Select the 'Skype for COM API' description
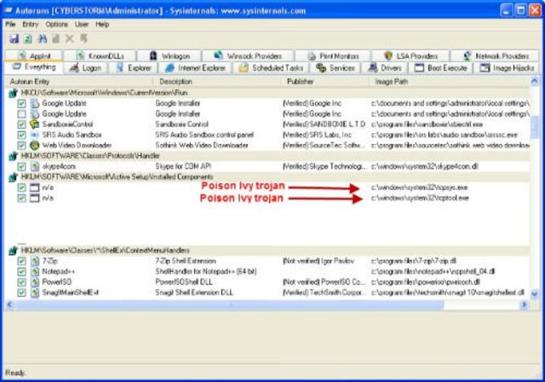 [x=183, y=166]
